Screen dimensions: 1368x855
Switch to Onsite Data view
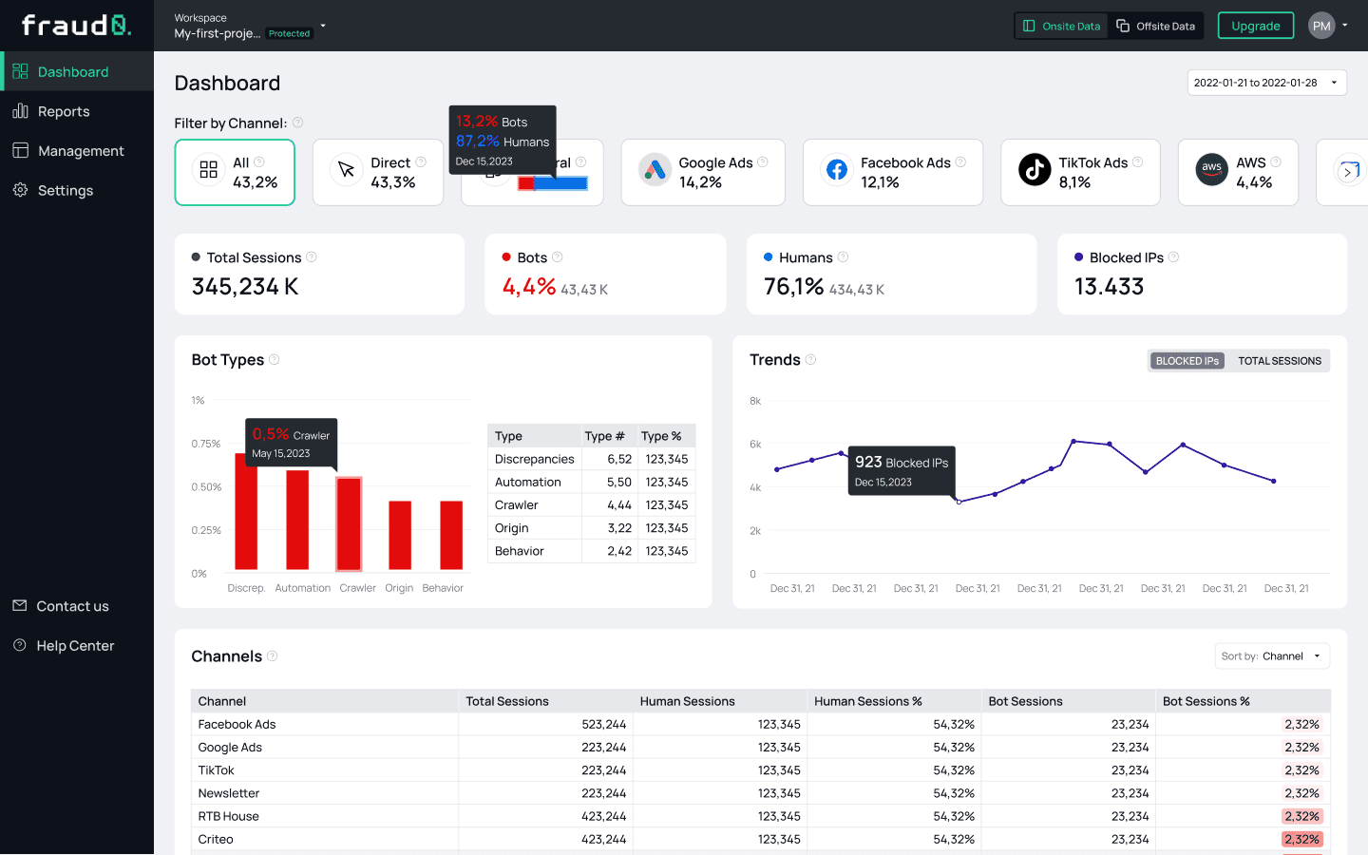click(1060, 26)
